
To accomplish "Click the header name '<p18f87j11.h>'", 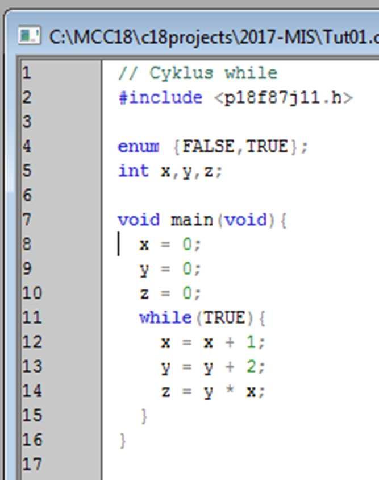I will pos(284,98).
